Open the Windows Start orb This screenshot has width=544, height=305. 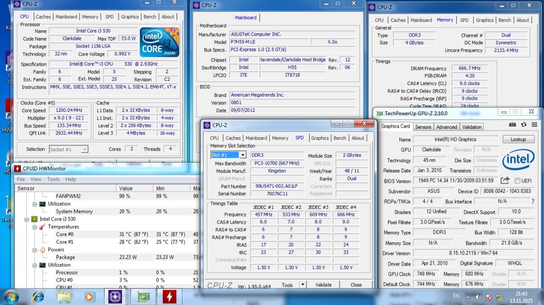(11, 297)
